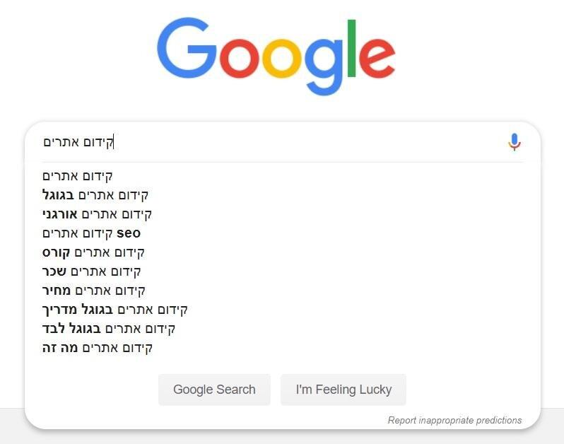The width and height of the screenshot is (564, 444).
Task: Pick the suggestion קידום אתרים אורגני
Action: pyautogui.click(x=98, y=214)
